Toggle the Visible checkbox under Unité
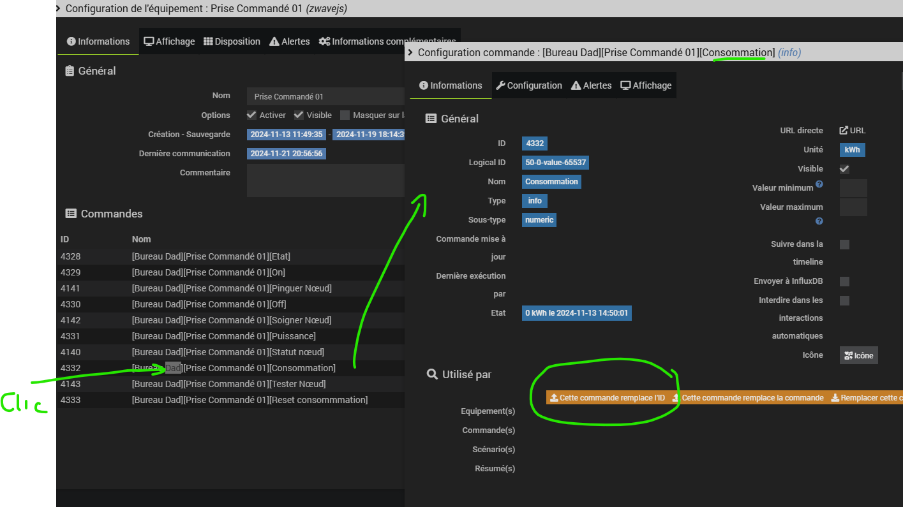This screenshot has width=903, height=507. point(844,169)
